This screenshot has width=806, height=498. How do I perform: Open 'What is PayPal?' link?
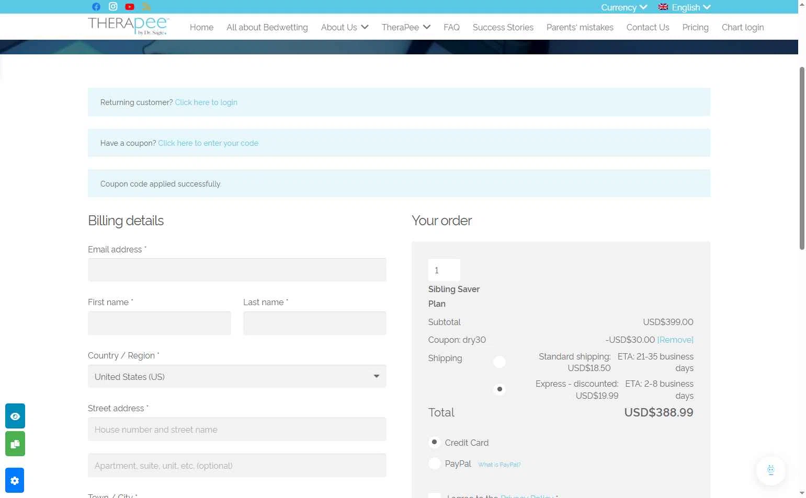pos(500,465)
